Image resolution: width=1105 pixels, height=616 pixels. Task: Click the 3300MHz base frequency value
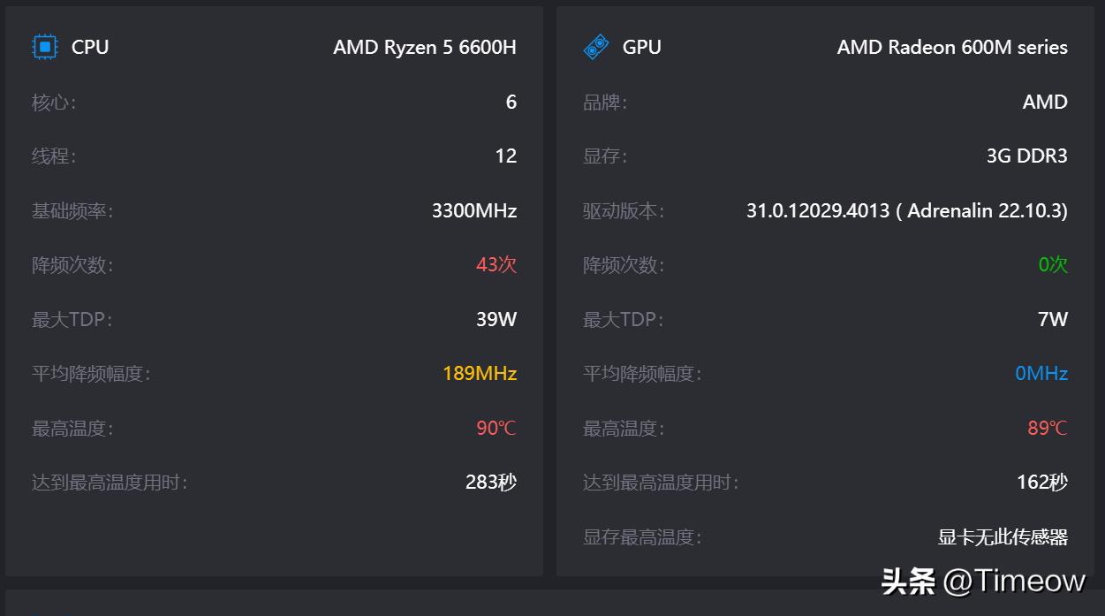(x=473, y=210)
